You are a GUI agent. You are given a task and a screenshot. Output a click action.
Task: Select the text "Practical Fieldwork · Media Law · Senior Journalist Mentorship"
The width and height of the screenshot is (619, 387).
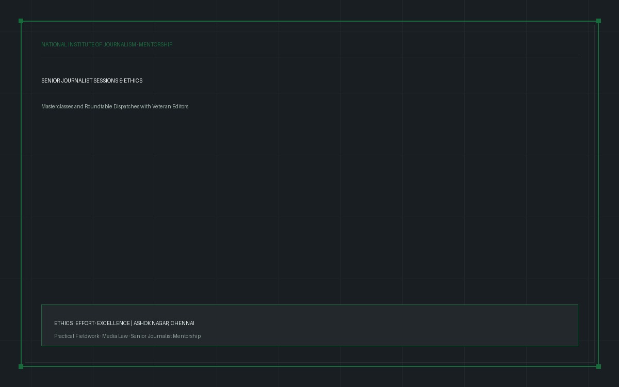pyautogui.click(x=127, y=336)
